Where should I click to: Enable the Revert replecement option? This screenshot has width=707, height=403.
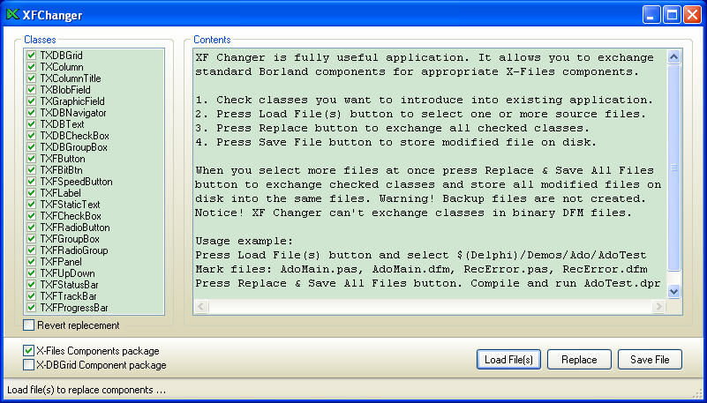click(29, 325)
